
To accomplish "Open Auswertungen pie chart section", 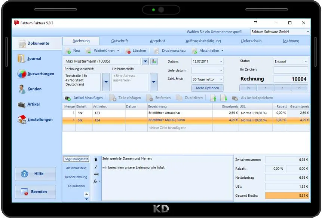I will 36,74.
